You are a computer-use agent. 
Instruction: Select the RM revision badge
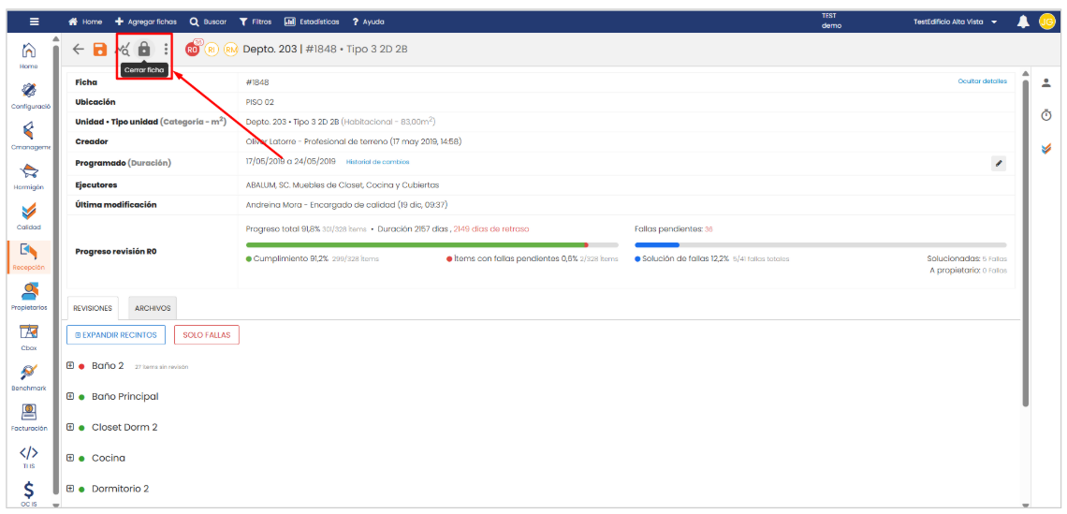pyautogui.click(x=230, y=49)
